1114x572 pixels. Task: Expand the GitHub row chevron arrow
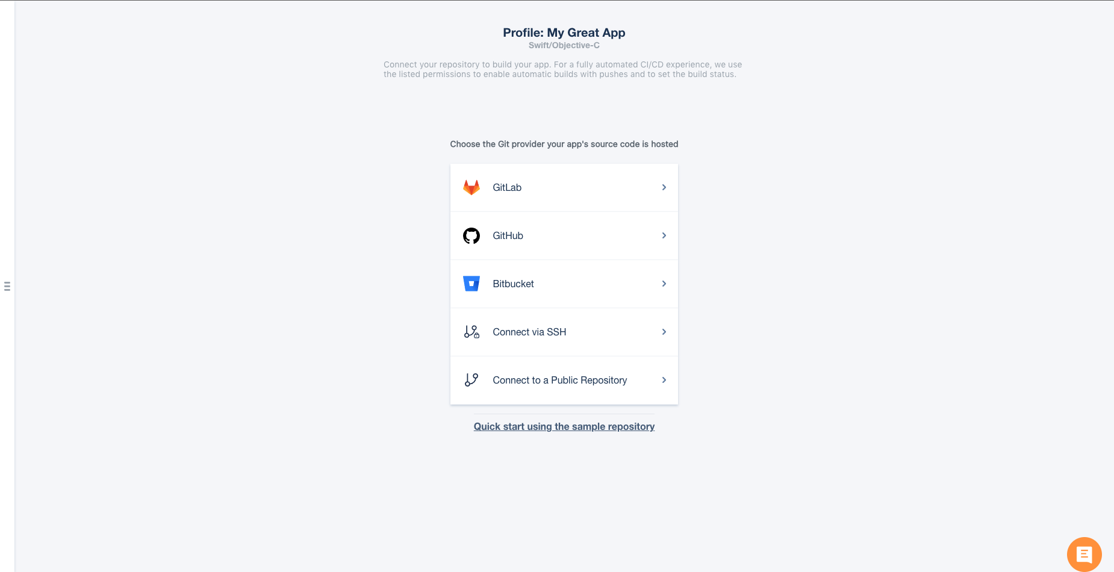[x=664, y=235]
